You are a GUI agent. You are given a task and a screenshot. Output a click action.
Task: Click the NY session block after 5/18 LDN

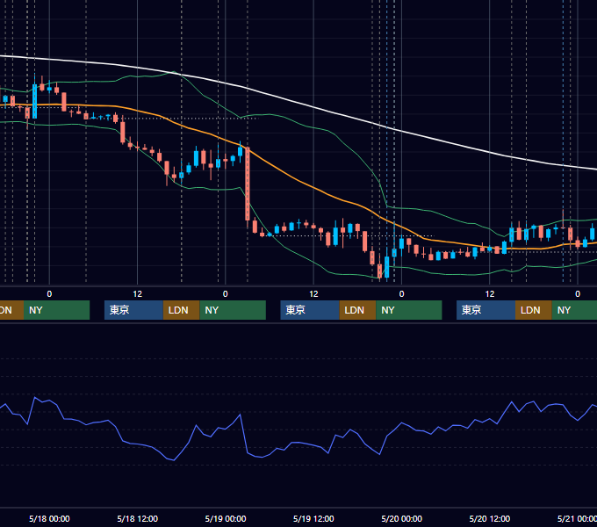tap(233, 310)
